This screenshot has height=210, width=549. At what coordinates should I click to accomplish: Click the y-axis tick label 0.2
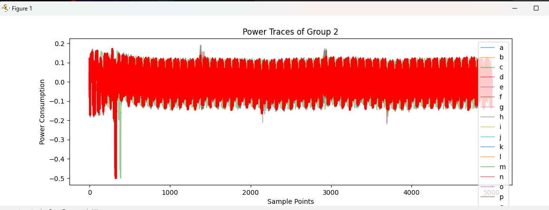[59, 44]
